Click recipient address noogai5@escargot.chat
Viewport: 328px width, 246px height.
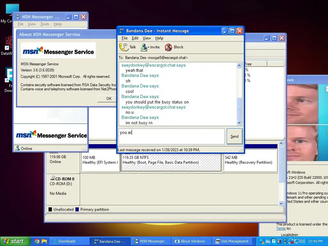coord(167,58)
